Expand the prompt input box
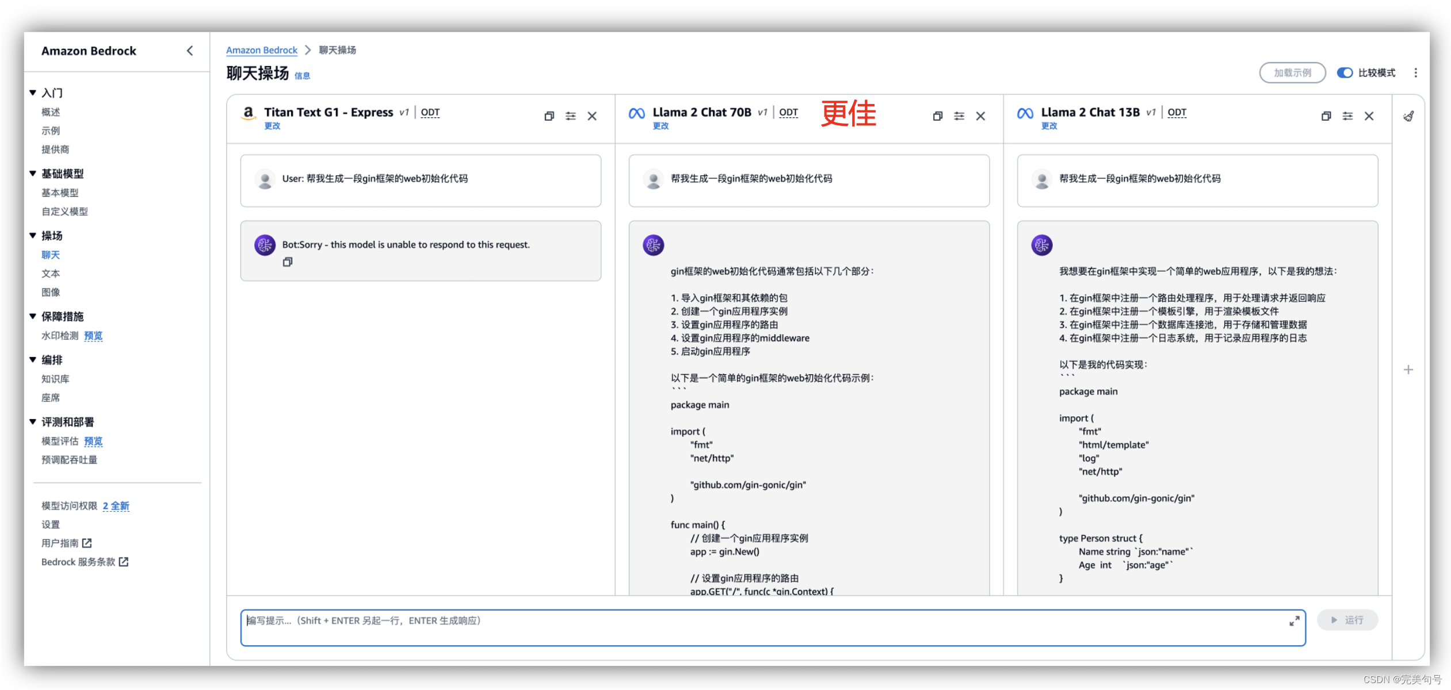The height and width of the screenshot is (690, 1451). point(1294,621)
